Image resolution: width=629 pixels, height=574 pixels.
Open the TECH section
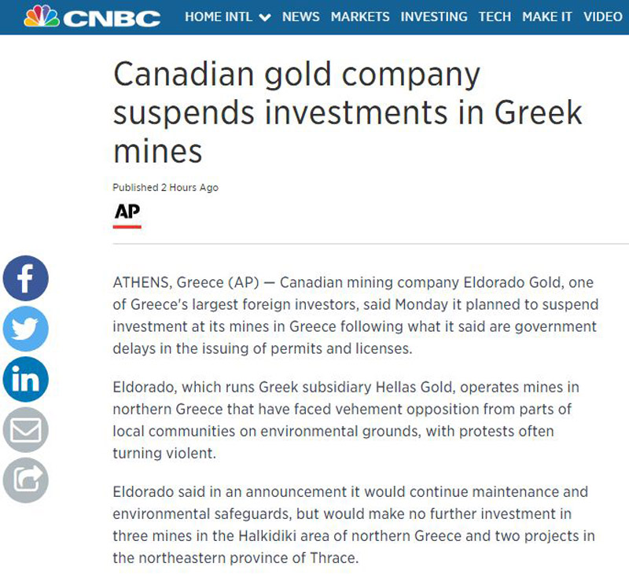[495, 17]
